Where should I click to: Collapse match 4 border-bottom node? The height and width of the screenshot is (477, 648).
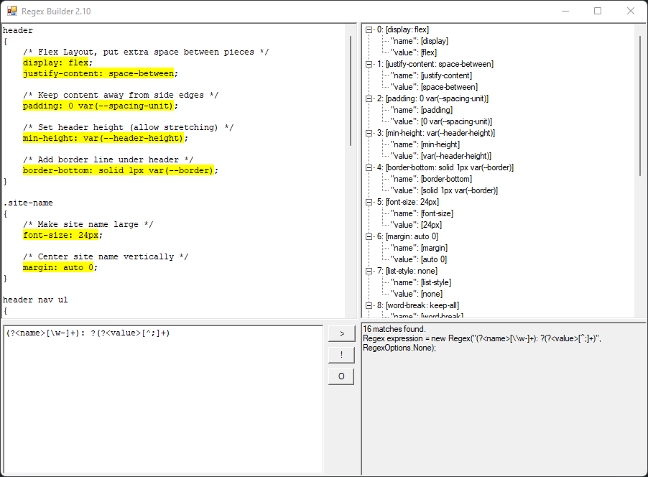point(369,167)
